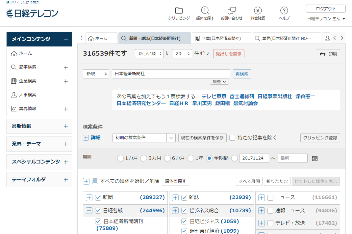Select the 6カ月 period radio
352x234 pixels.
[167, 158]
